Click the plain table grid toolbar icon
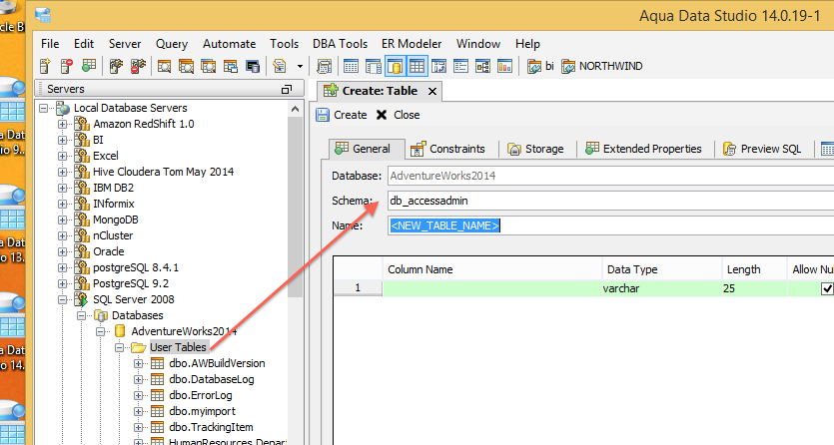834x445 pixels. click(x=351, y=66)
